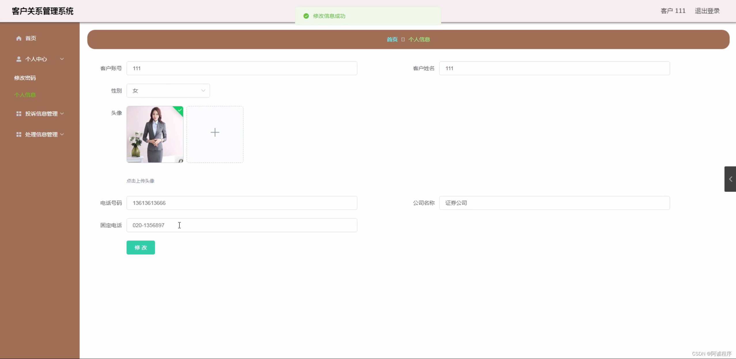
Task: Click 退出登录 to log out
Action: [x=707, y=11]
